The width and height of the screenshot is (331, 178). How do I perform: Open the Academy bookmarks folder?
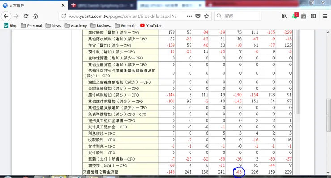(x=76, y=26)
